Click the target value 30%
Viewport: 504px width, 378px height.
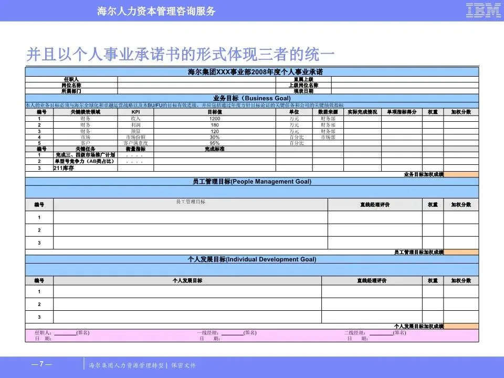215,137
